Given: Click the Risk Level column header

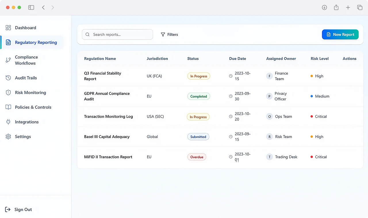Looking at the screenshot, I should tap(320, 59).
